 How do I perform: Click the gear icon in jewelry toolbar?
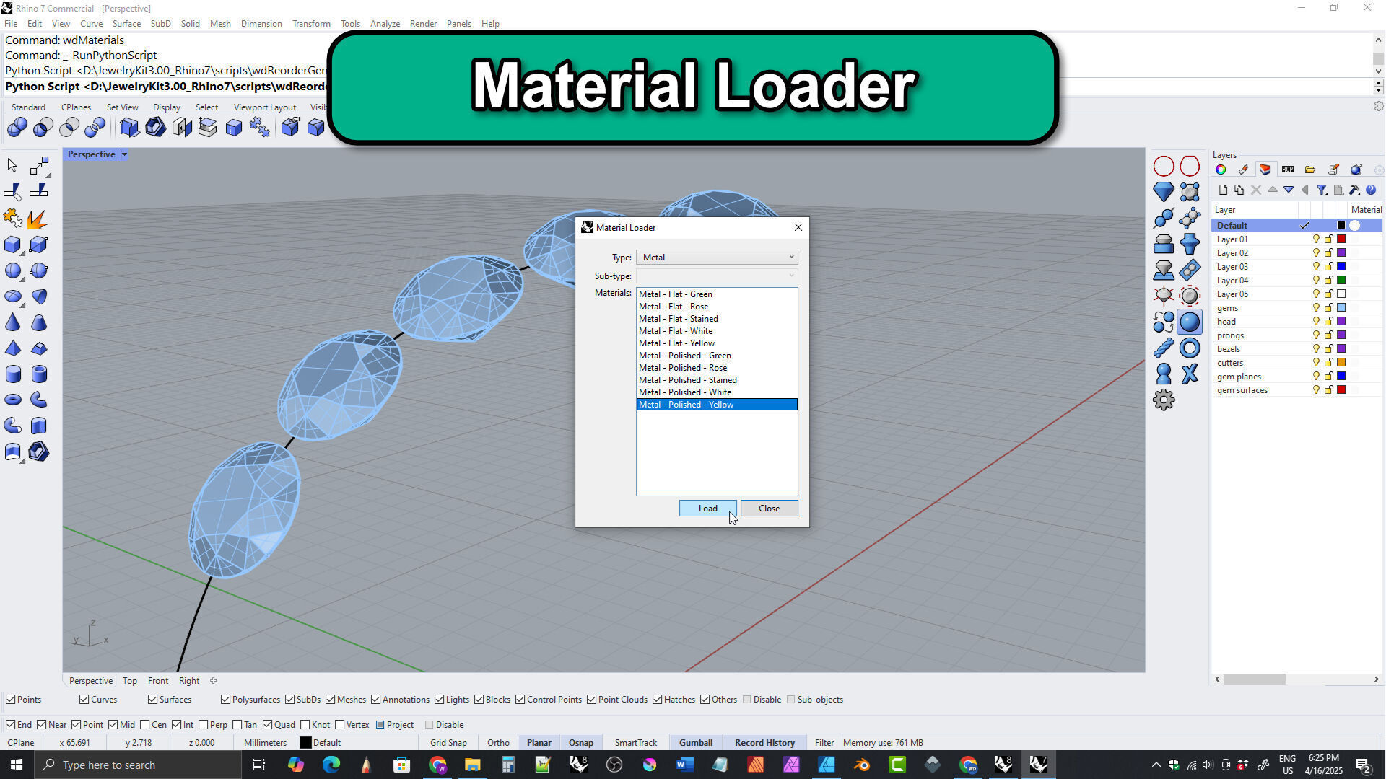click(x=1164, y=400)
